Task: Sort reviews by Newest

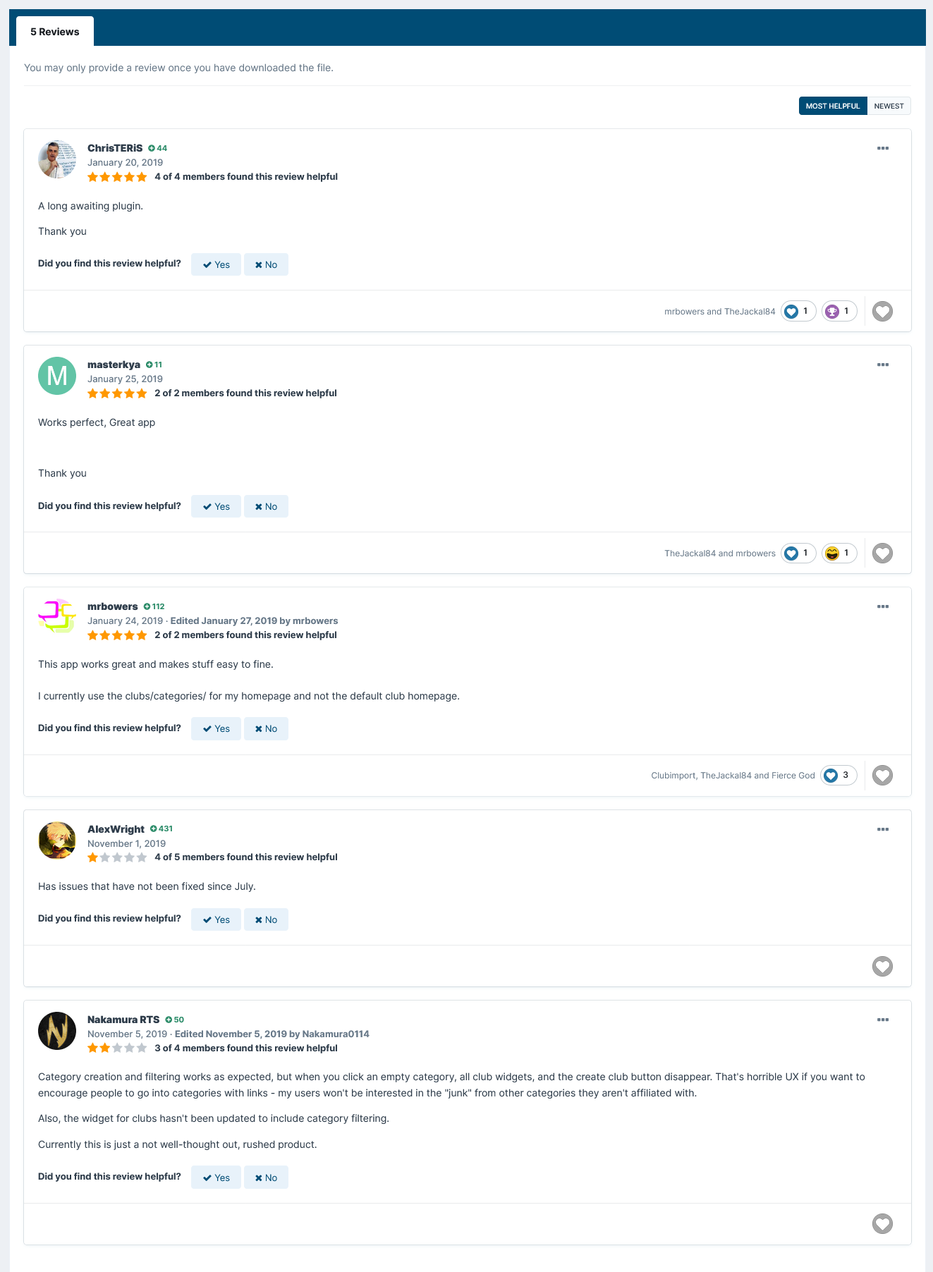Action: tap(889, 106)
